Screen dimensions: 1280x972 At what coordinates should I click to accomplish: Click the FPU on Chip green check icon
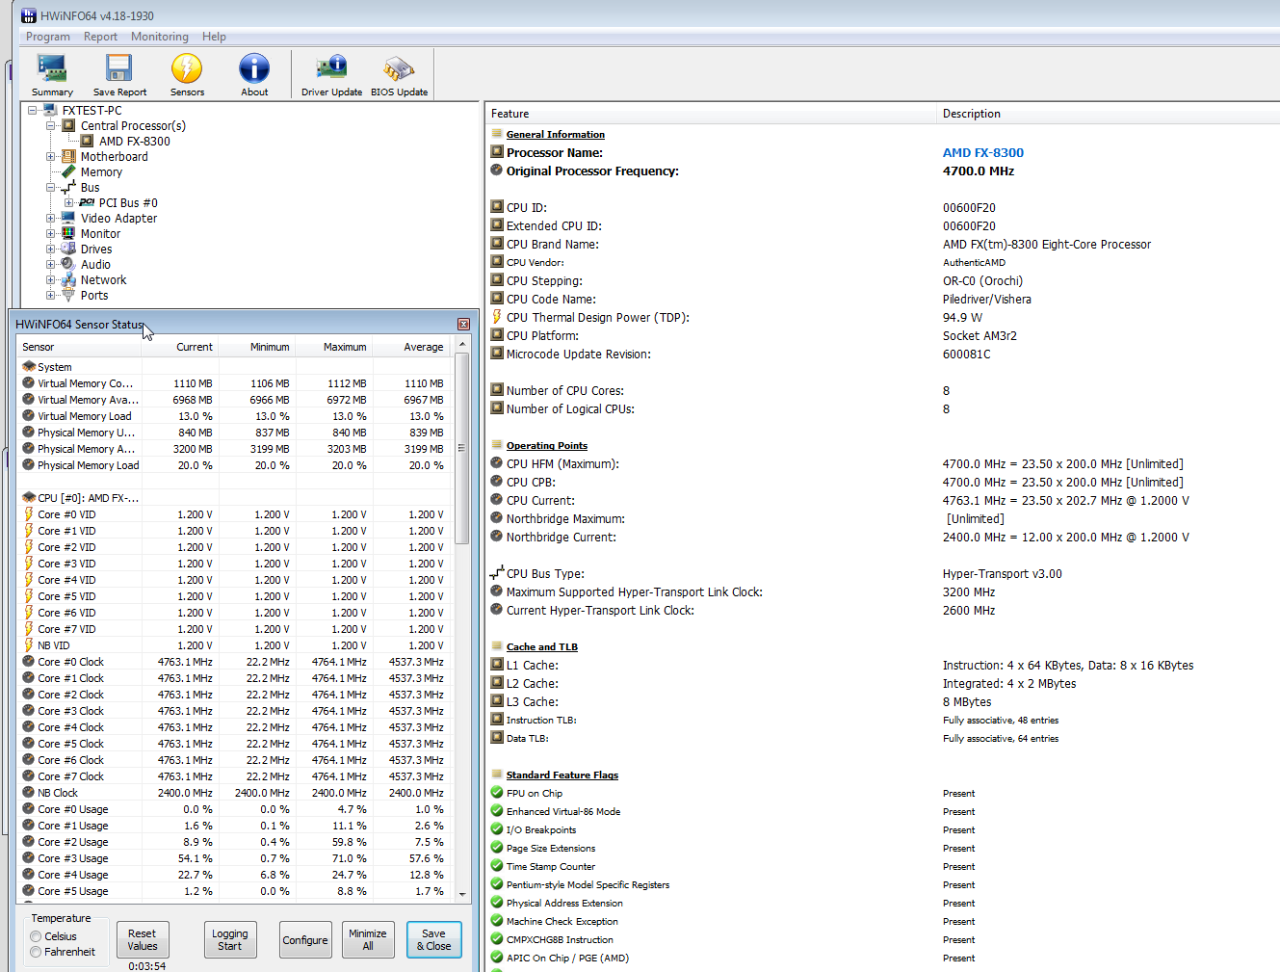pyautogui.click(x=497, y=793)
